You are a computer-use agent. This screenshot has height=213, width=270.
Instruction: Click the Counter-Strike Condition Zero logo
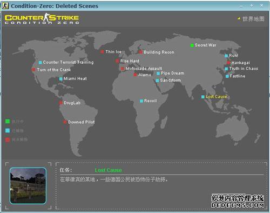click(42, 19)
